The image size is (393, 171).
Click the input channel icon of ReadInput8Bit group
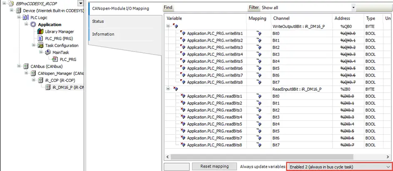(175, 89)
